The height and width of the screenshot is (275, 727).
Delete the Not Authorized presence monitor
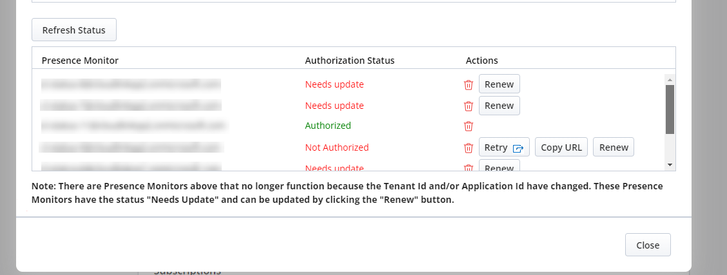(x=469, y=147)
